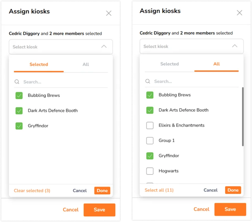The image size is (252, 222).
Task: Click Select all (11) link
Action: (x=159, y=190)
